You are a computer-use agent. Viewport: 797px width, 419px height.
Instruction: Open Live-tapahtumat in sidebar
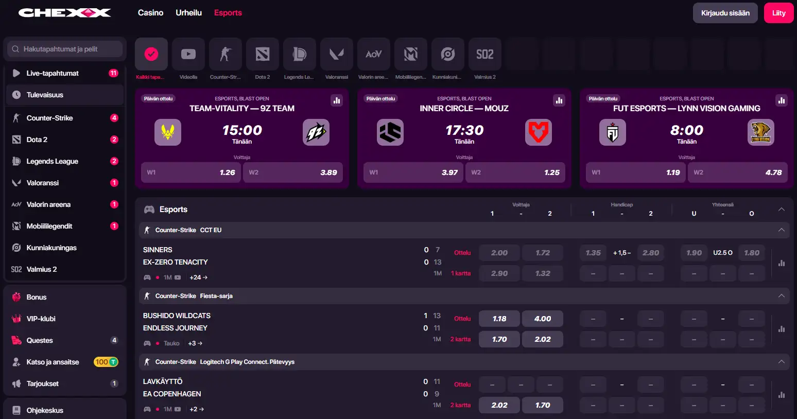[65, 73]
